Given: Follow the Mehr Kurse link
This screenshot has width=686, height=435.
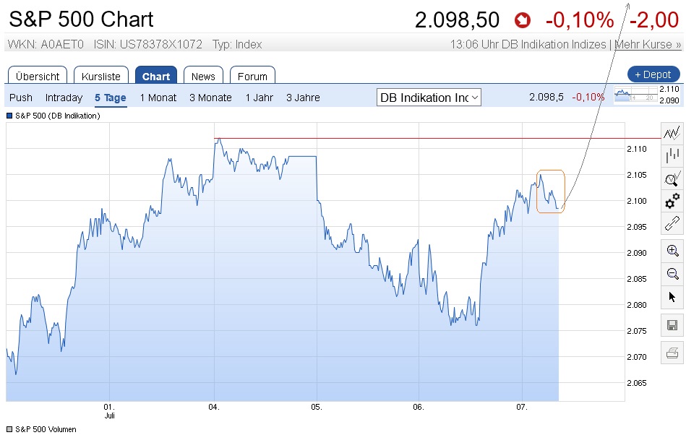Looking at the screenshot, I should 648,44.
